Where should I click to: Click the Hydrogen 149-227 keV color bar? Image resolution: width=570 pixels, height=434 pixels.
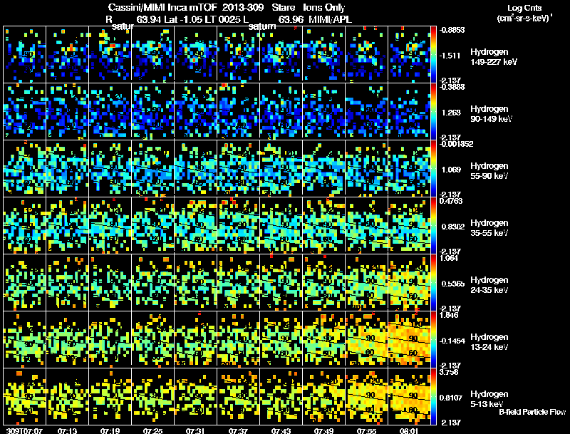pos(433,54)
